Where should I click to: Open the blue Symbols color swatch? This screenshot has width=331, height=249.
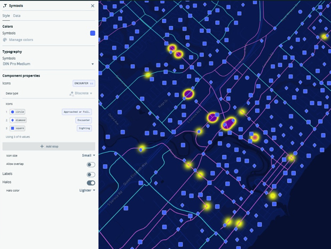point(92,33)
